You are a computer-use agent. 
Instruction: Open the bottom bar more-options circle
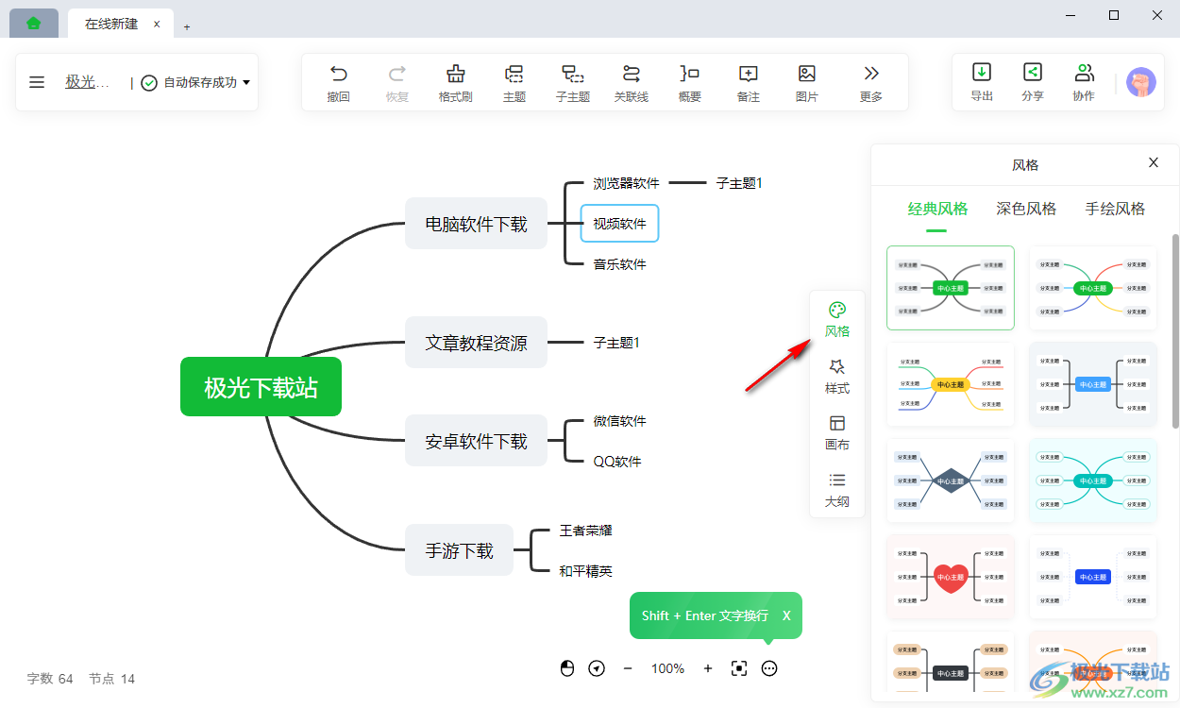[x=769, y=668]
